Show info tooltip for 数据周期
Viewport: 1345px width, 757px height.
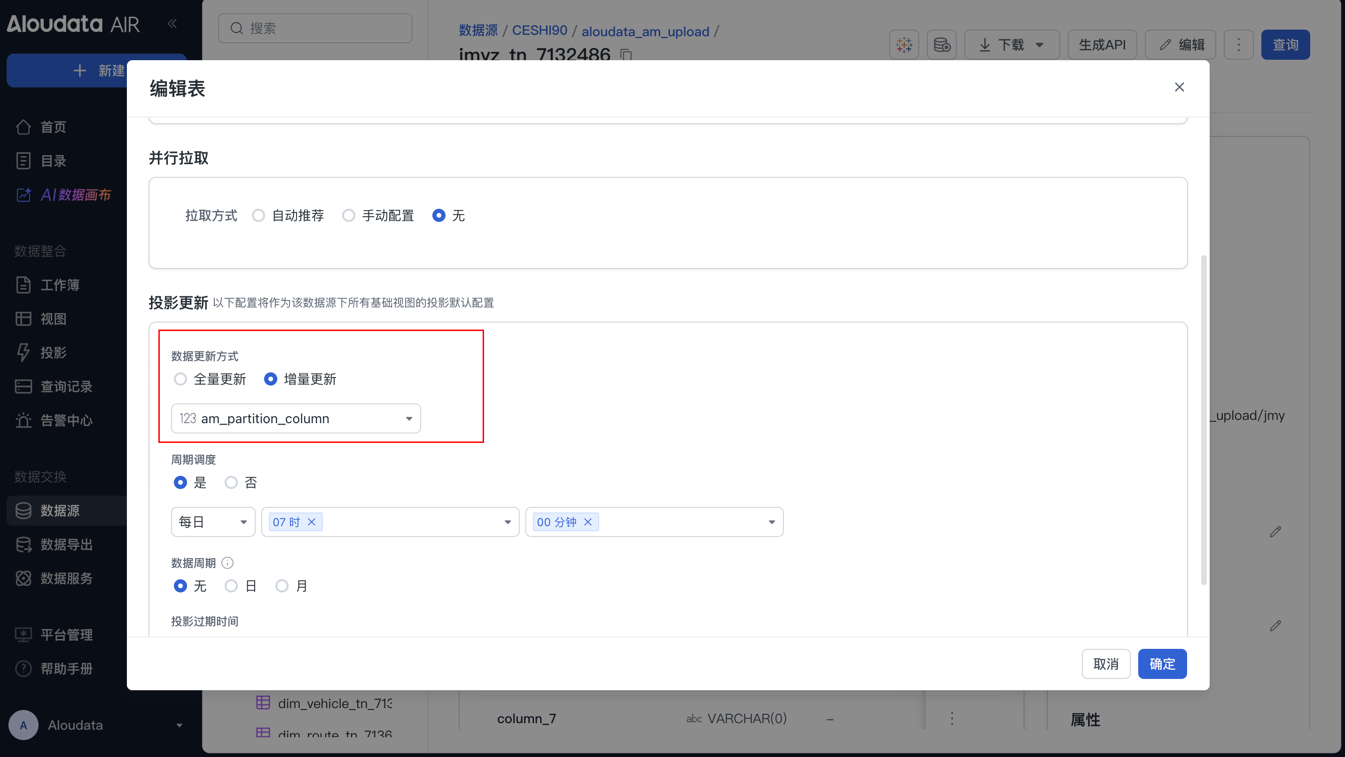[227, 563]
